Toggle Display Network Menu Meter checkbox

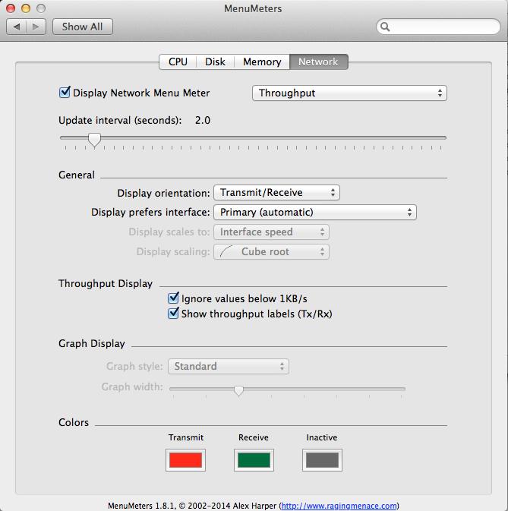point(65,93)
